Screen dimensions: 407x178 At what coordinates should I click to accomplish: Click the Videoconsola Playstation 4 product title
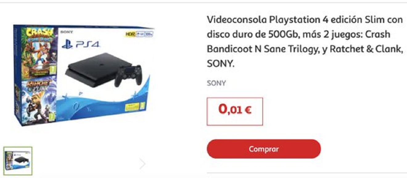[x=305, y=42]
